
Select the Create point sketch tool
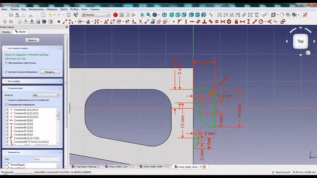click(x=58, y=22)
